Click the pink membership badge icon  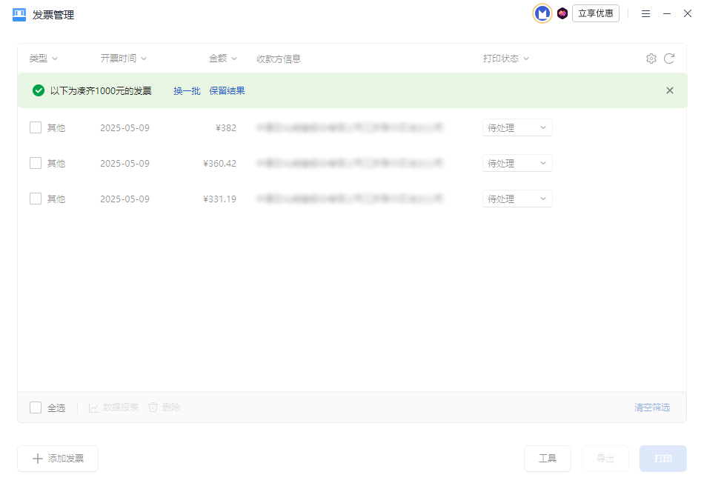[562, 13]
